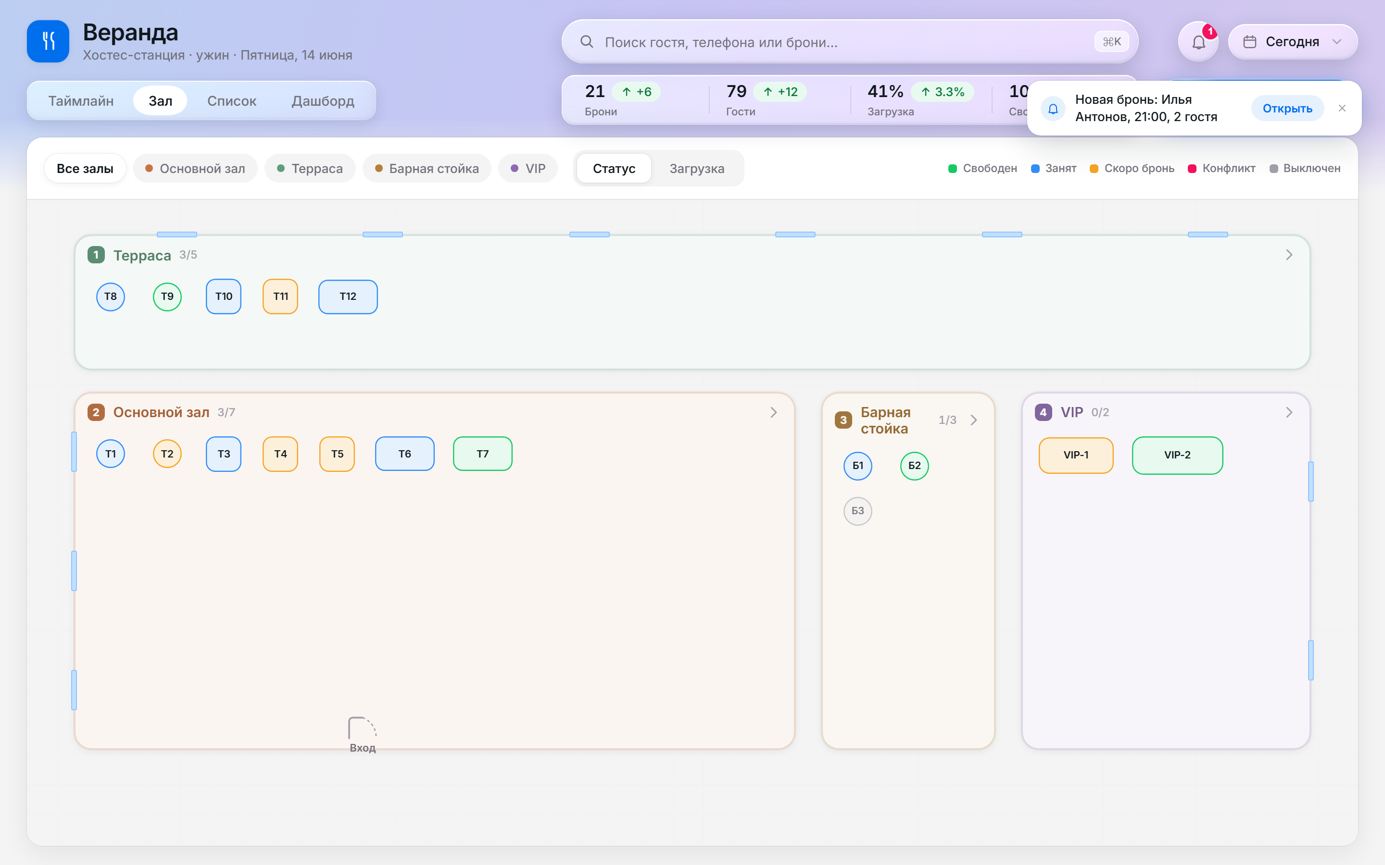Expand the Основной зал zone chevron
Screen dimensions: 1385x865
coord(773,412)
